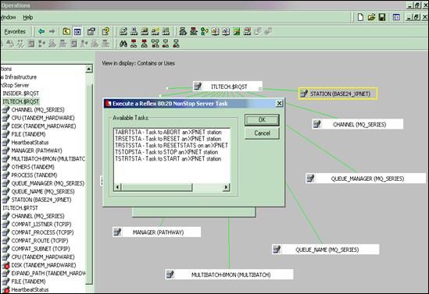Click the open-folder icon in the top toolbar
This screenshot has width=429, height=294.
[371, 17]
